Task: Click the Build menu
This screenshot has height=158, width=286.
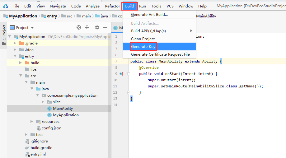Action: [x=129, y=6]
